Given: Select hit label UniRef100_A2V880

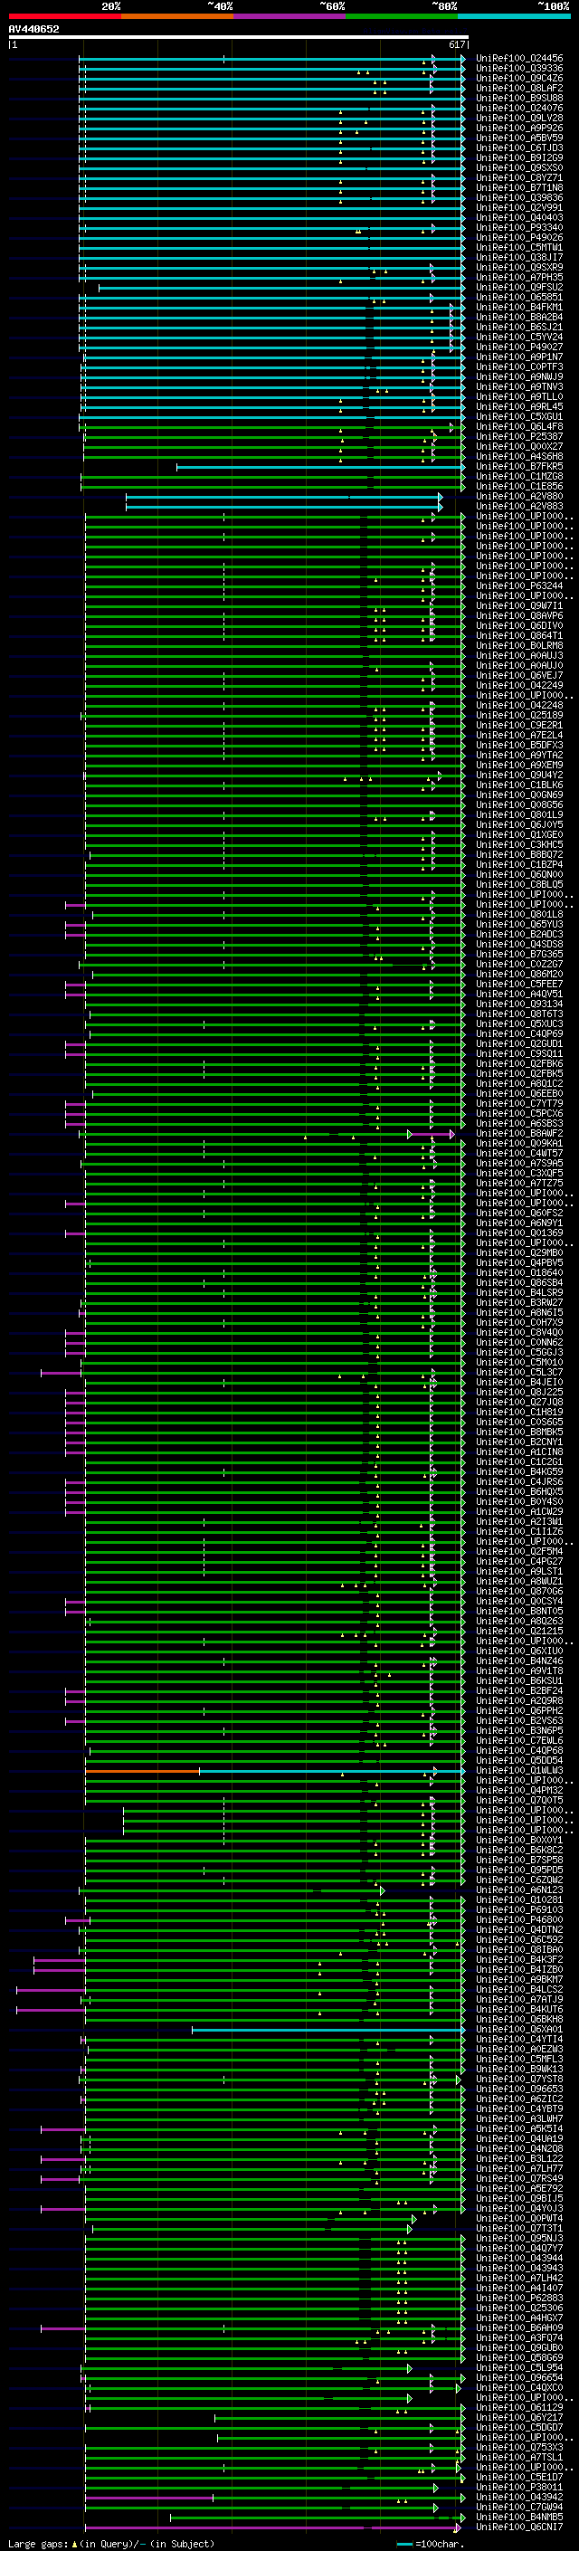Looking at the screenshot, I should click(519, 496).
